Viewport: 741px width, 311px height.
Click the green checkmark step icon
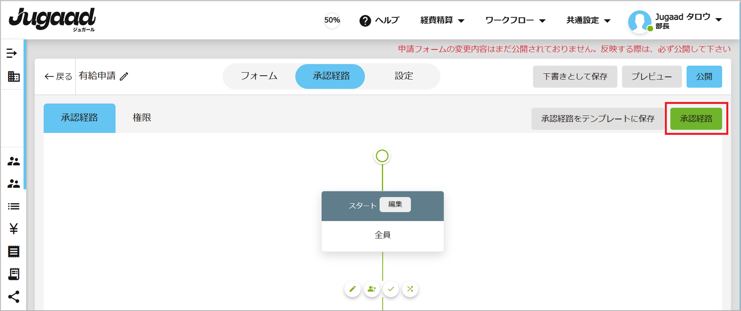pos(391,289)
